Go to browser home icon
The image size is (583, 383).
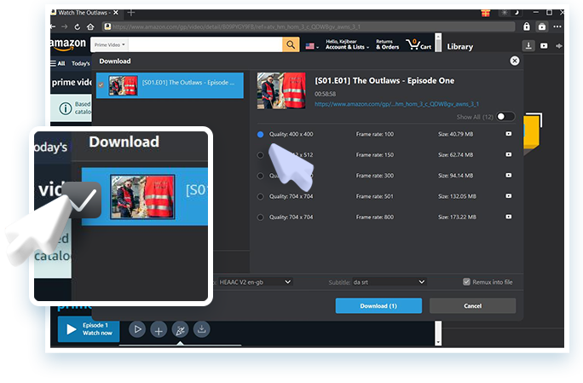pos(90,26)
